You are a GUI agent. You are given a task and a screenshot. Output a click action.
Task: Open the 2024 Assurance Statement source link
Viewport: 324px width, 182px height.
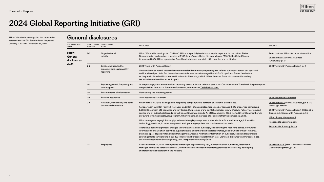[282, 98]
